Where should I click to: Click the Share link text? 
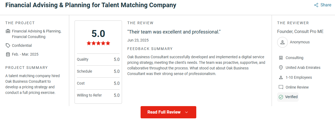coord(326,5)
